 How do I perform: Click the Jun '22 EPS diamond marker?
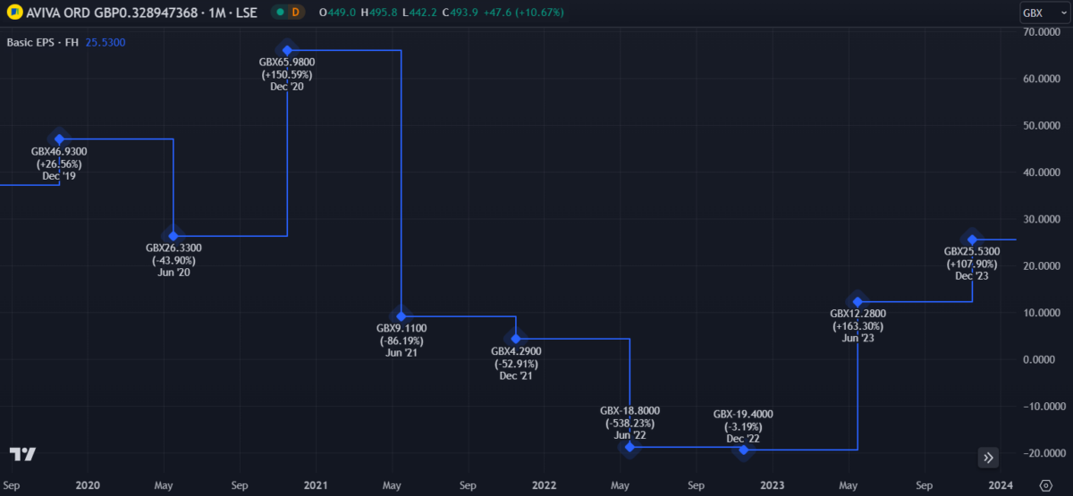pyautogui.click(x=630, y=446)
